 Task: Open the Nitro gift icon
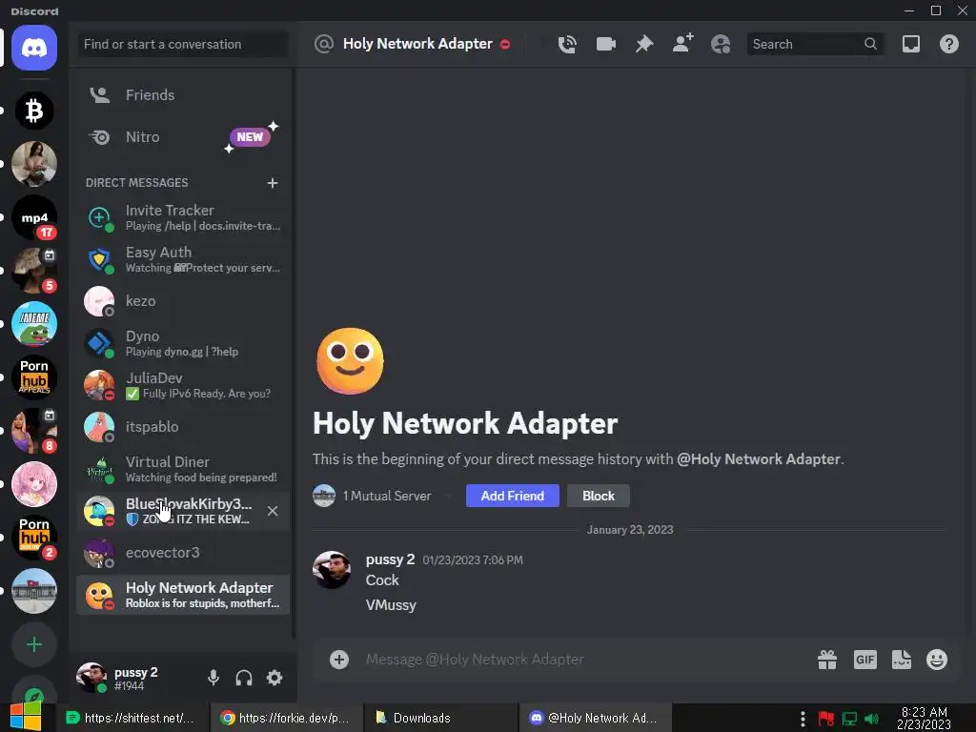coord(827,660)
